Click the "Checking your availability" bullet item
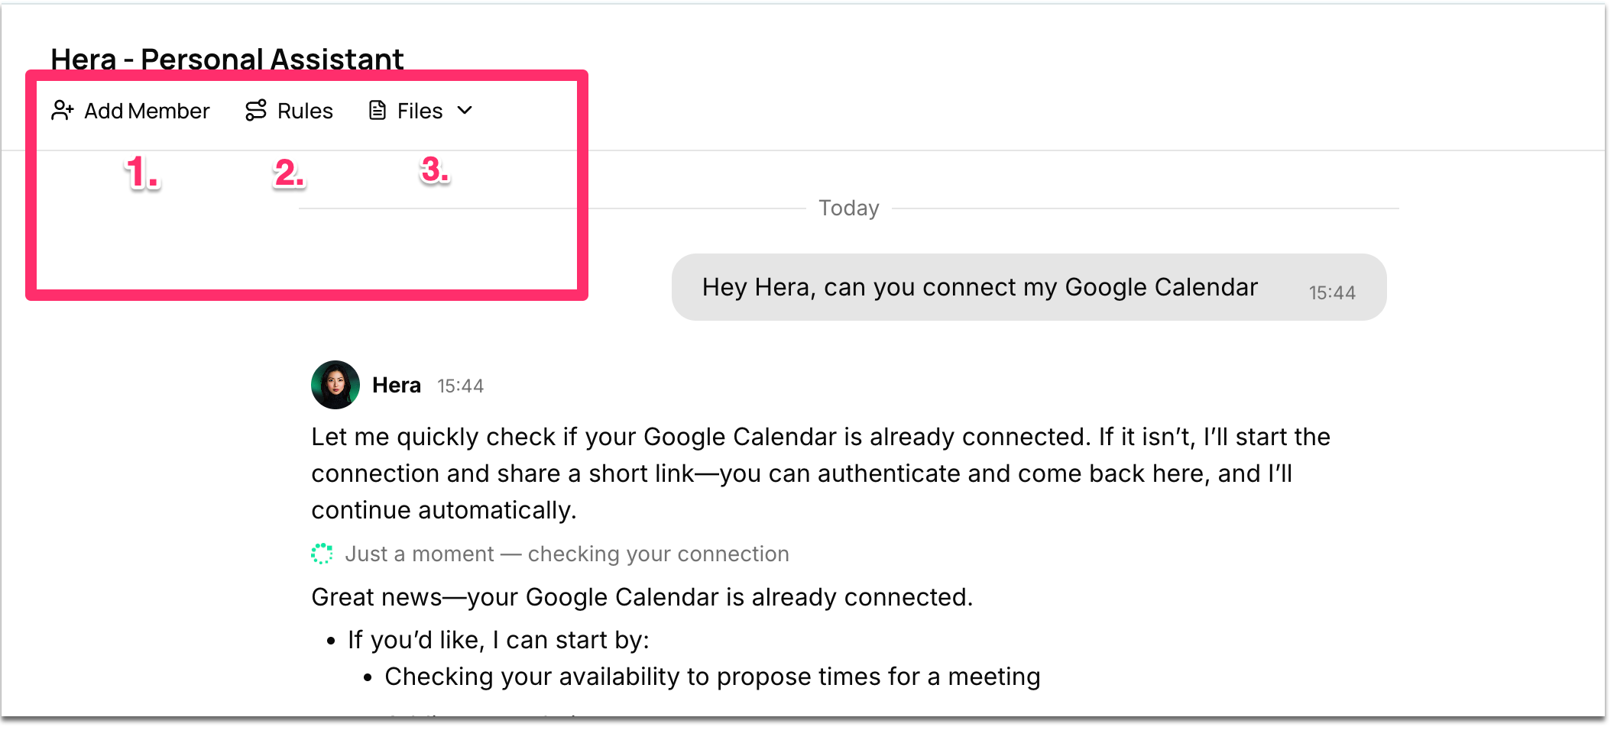 click(x=712, y=677)
